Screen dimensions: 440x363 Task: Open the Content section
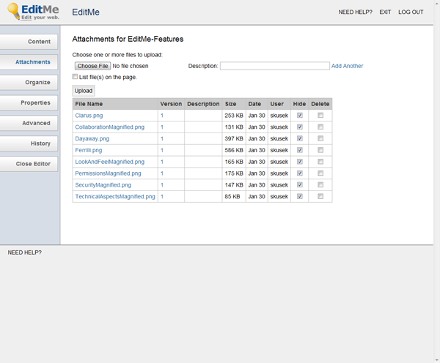tap(29, 42)
